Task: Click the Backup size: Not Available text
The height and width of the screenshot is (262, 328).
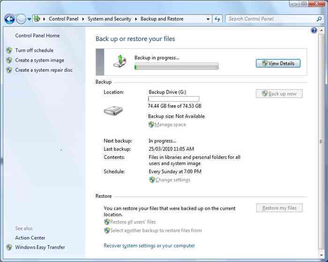Action: 176,116
